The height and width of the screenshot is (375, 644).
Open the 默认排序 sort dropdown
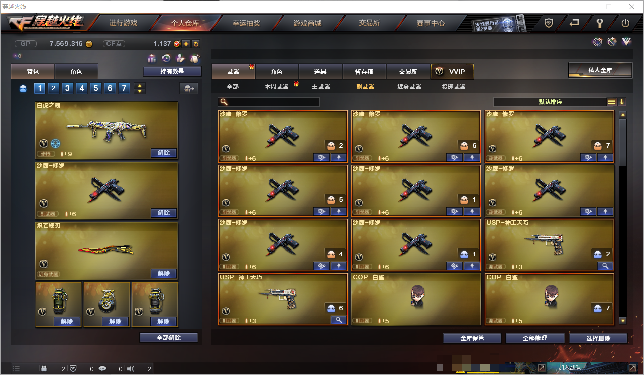tap(550, 102)
